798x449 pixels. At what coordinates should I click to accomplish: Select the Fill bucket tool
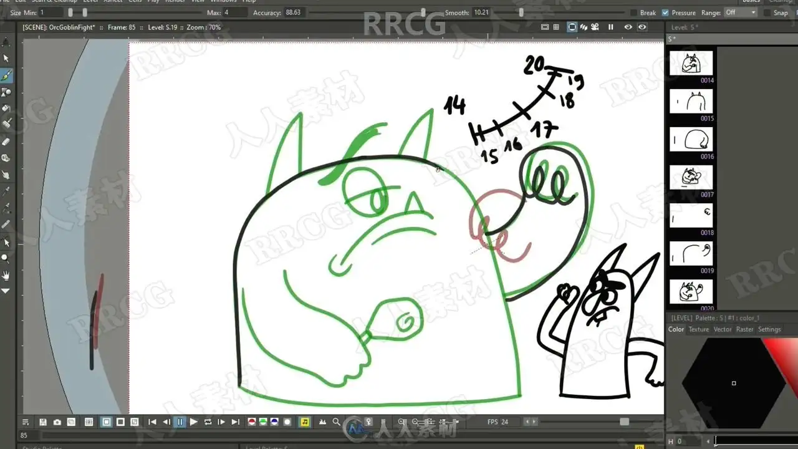6,108
